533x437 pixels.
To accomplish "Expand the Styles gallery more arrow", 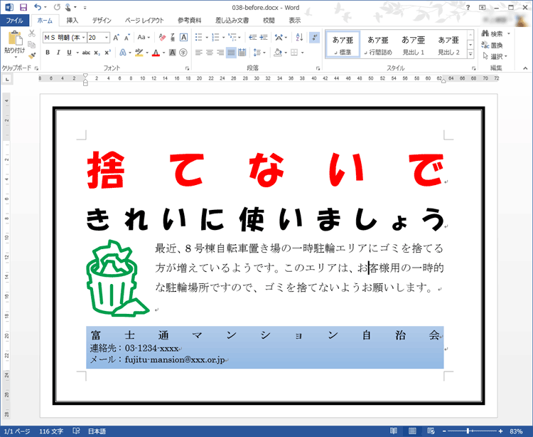I will pyautogui.click(x=470, y=54).
